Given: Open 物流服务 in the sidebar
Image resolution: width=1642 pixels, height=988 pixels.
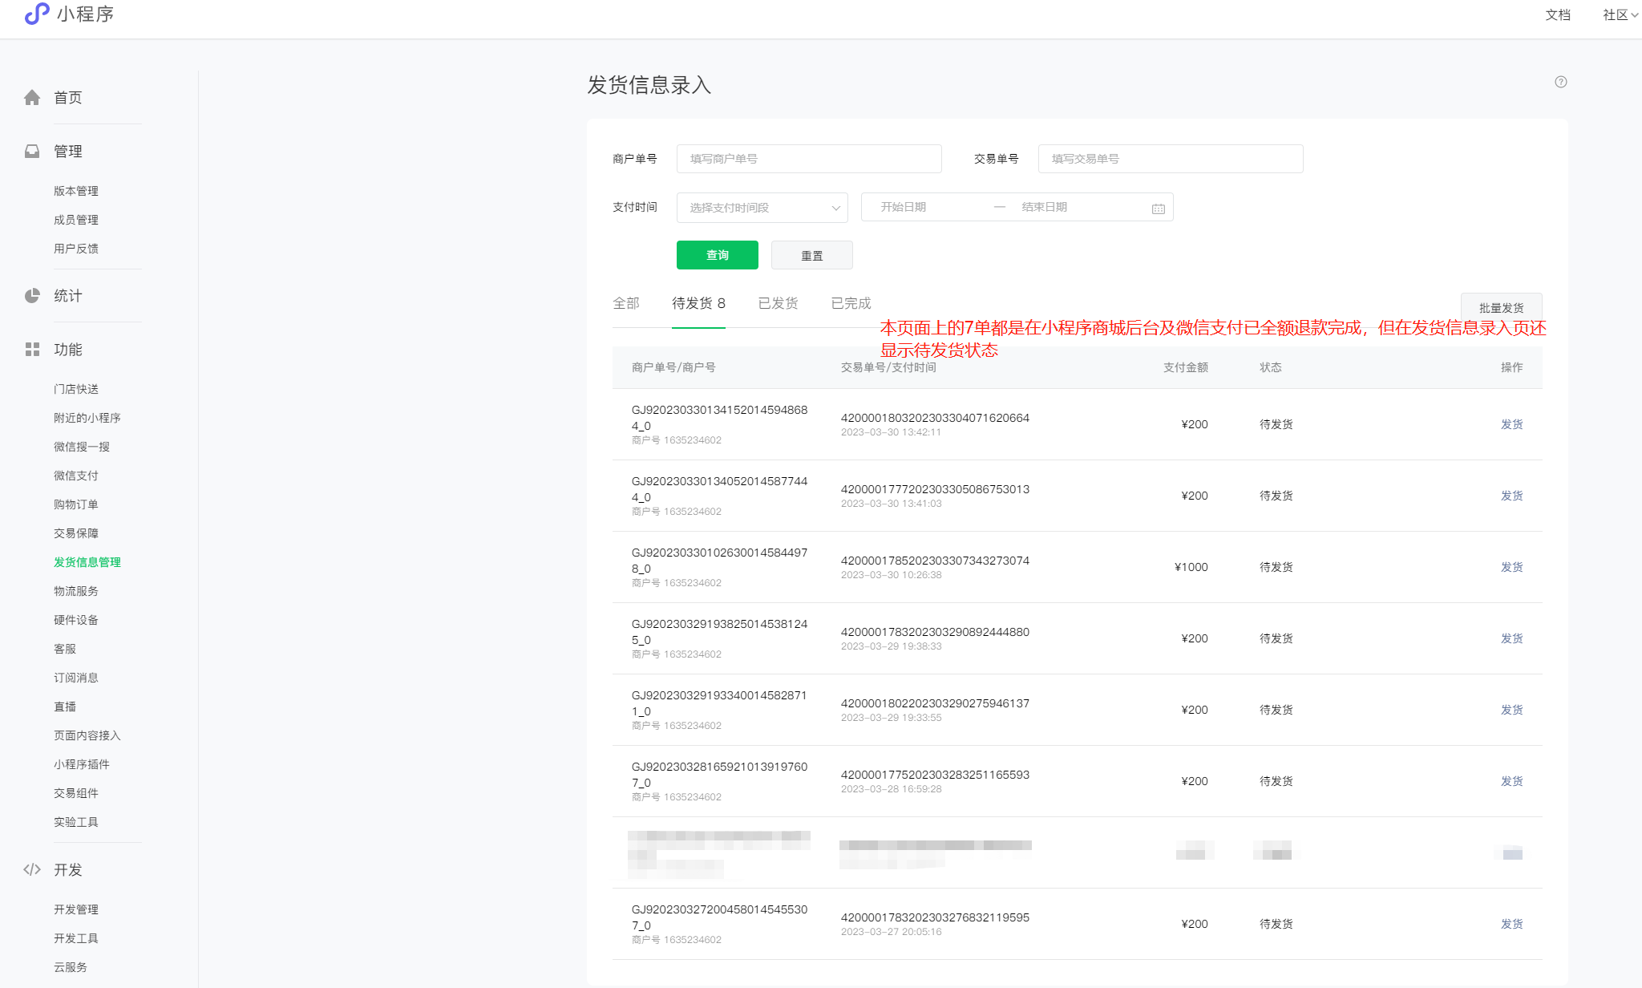Looking at the screenshot, I should coord(76,591).
